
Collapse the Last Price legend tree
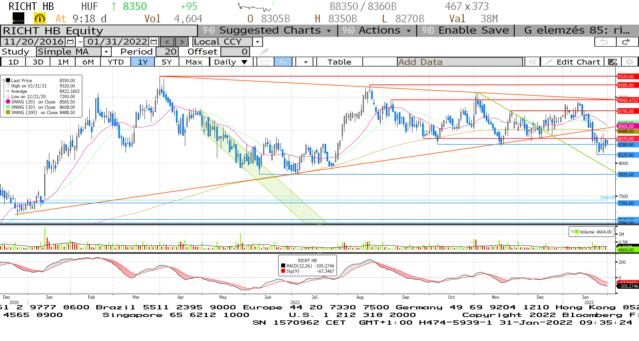pyautogui.click(x=4, y=81)
